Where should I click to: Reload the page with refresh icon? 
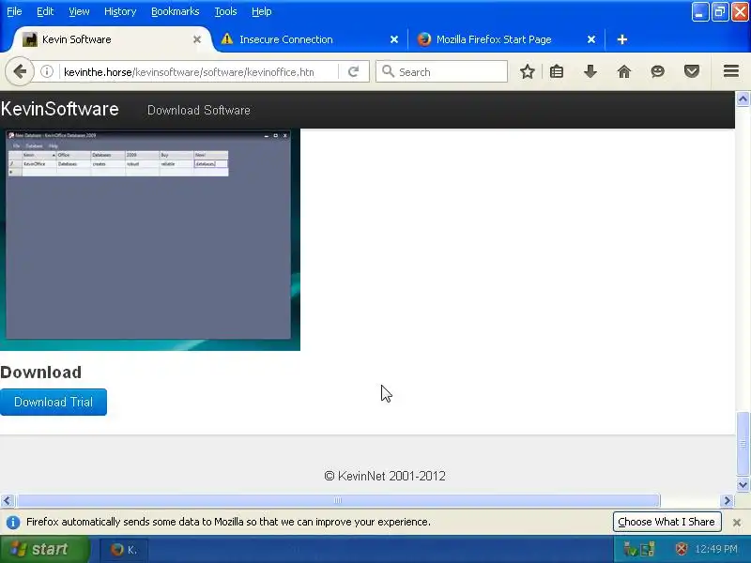[354, 72]
